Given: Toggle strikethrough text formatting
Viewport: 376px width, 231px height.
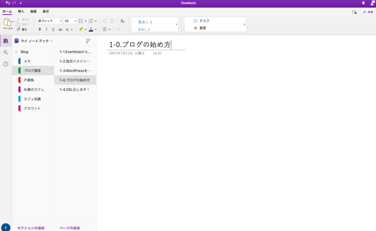Looking at the screenshot, I should click(x=60, y=29).
